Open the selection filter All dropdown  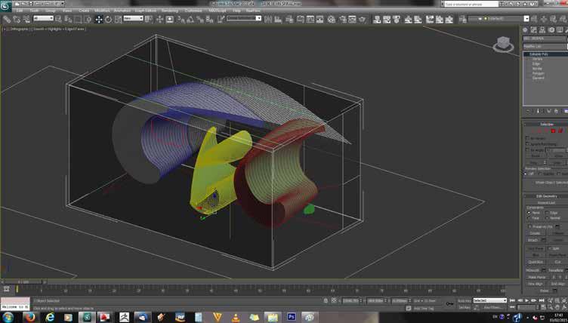pos(43,18)
